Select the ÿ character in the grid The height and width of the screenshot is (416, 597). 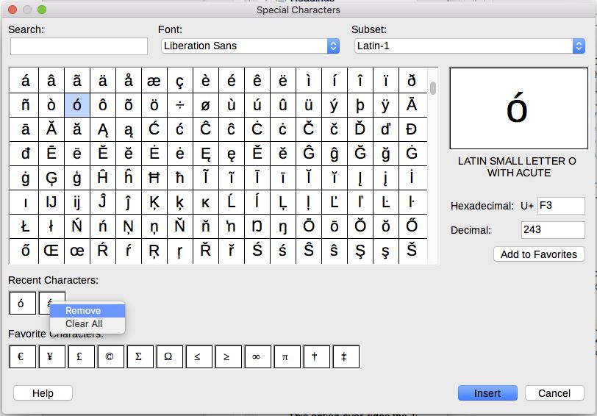(x=386, y=105)
